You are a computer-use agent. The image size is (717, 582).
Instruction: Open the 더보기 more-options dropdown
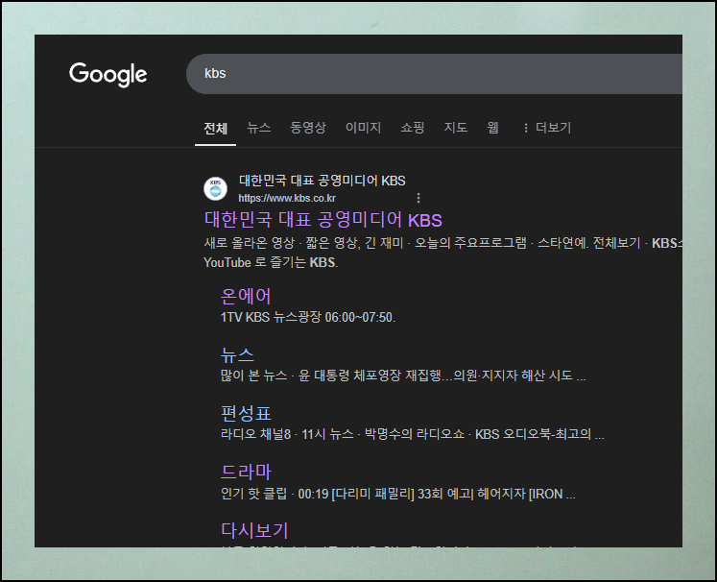pos(547,128)
